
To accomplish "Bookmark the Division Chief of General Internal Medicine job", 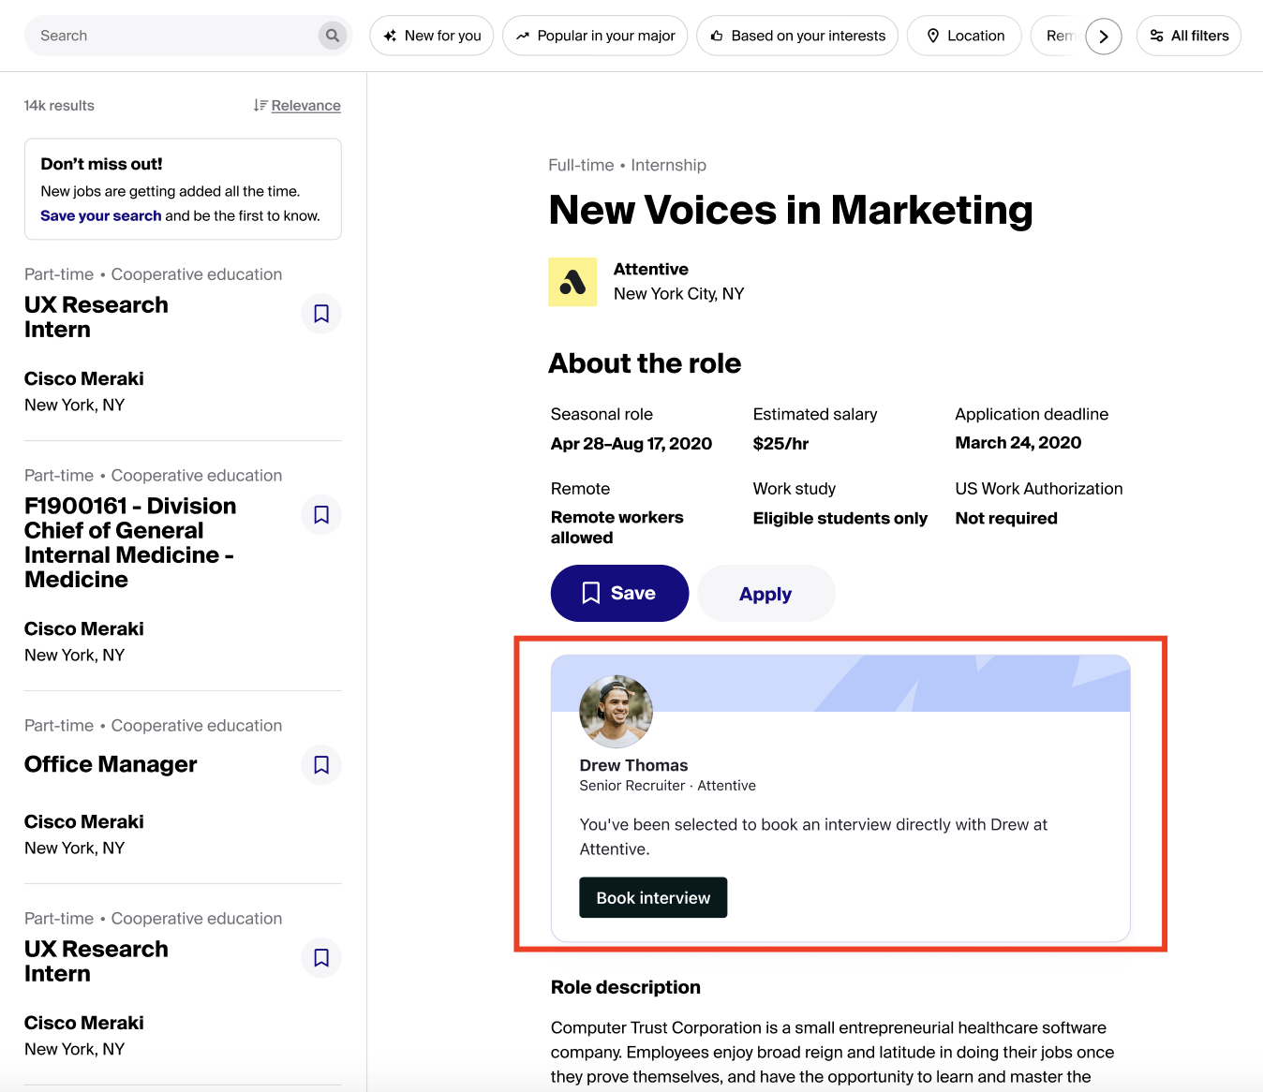I will tap(321, 515).
